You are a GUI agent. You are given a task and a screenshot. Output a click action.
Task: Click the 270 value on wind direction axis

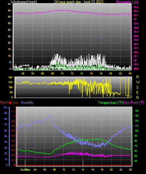(10, 82)
